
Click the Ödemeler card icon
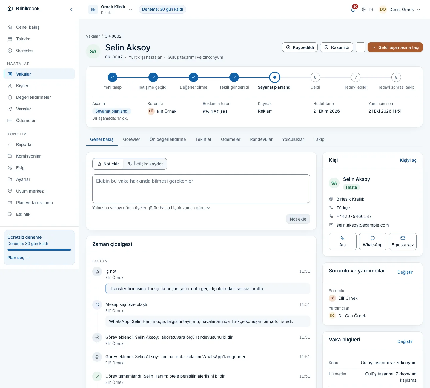(x=10, y=121)
